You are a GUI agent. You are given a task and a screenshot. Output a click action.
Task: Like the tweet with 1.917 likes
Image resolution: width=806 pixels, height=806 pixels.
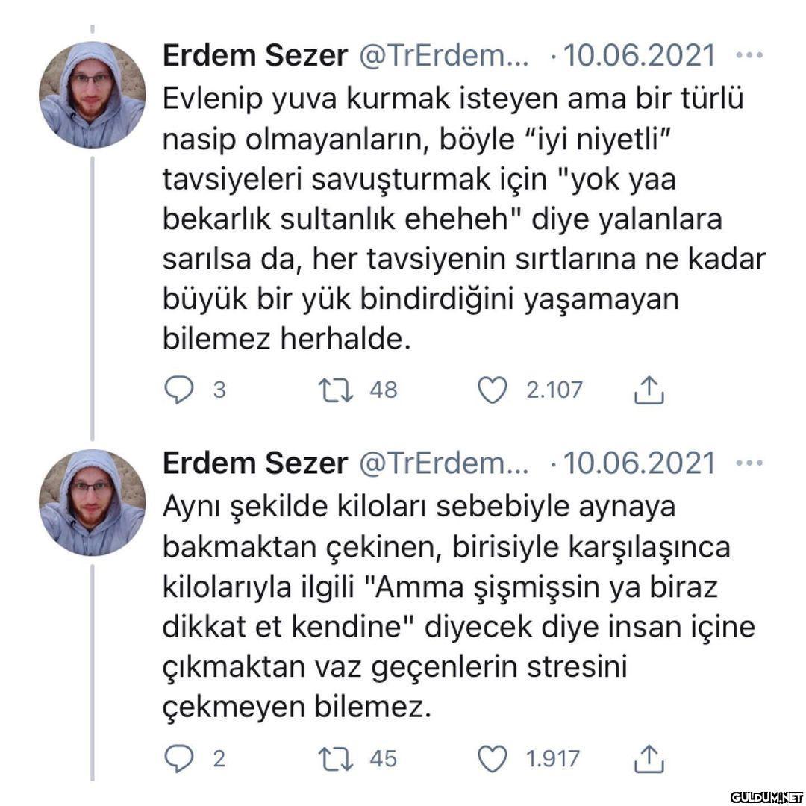(493, 759)
